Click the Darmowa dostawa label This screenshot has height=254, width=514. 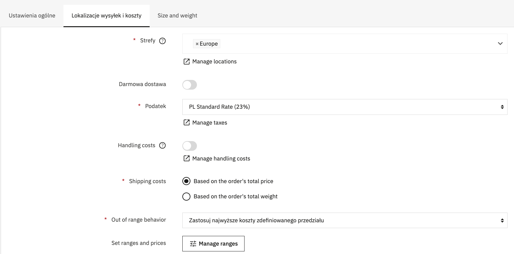coord(143,84)
